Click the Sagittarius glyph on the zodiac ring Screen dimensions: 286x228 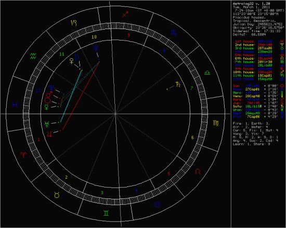pos(125,14)
